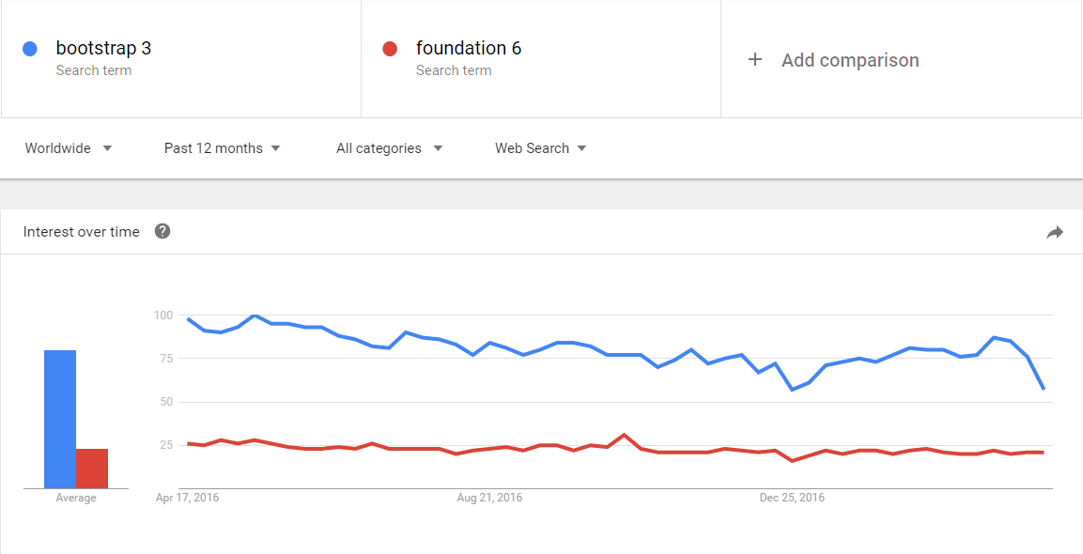Click the red dot beside foundation 6

(390, 49)
